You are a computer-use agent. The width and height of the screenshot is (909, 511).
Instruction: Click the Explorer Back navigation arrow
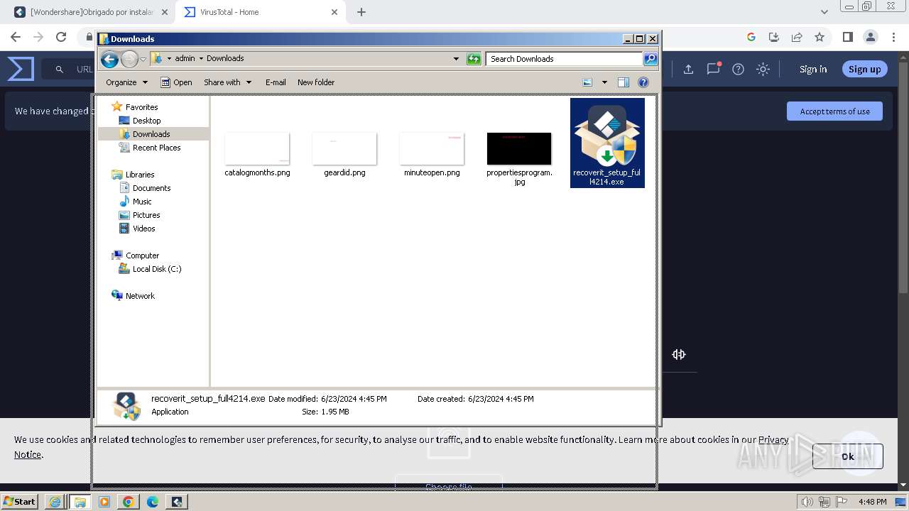click(x=109, y=59)
